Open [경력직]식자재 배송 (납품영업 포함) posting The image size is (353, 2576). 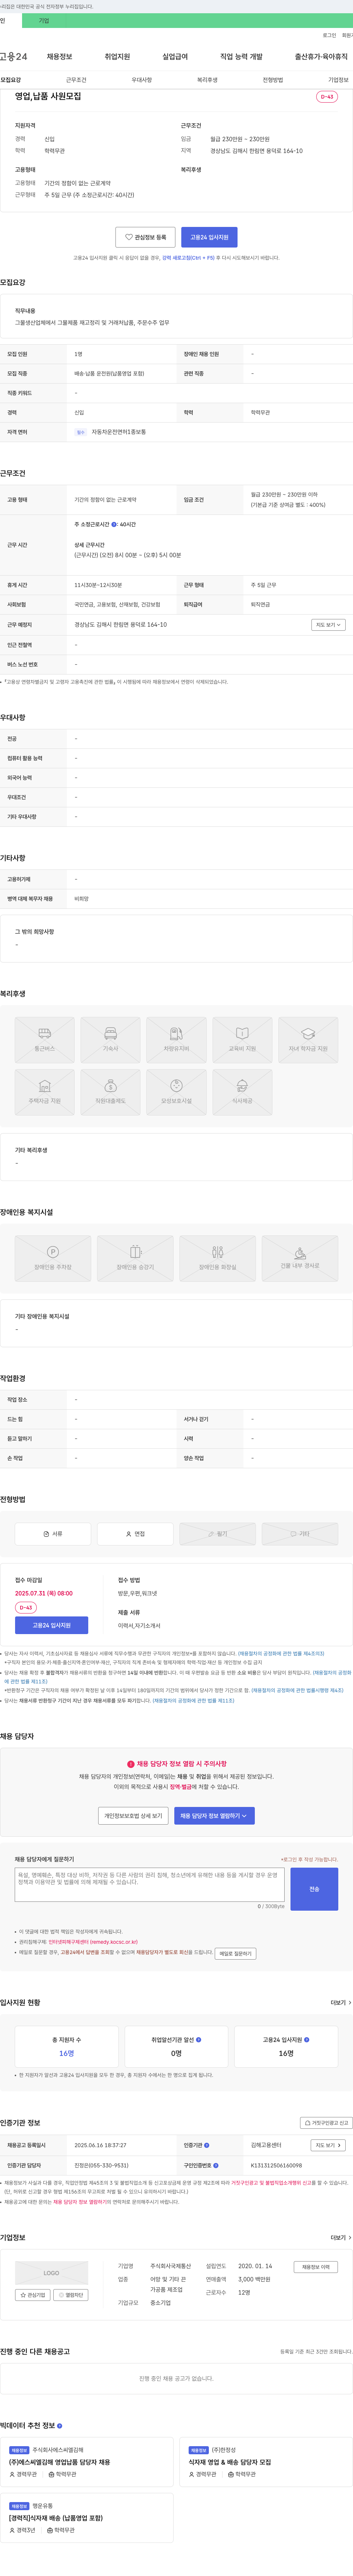[x=55, y=2518]
